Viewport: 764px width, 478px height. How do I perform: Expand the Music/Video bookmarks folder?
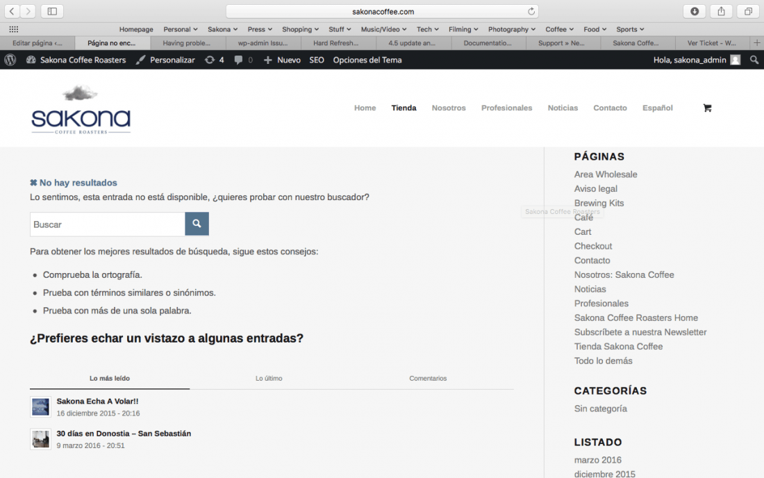click(x=383, y=29)
